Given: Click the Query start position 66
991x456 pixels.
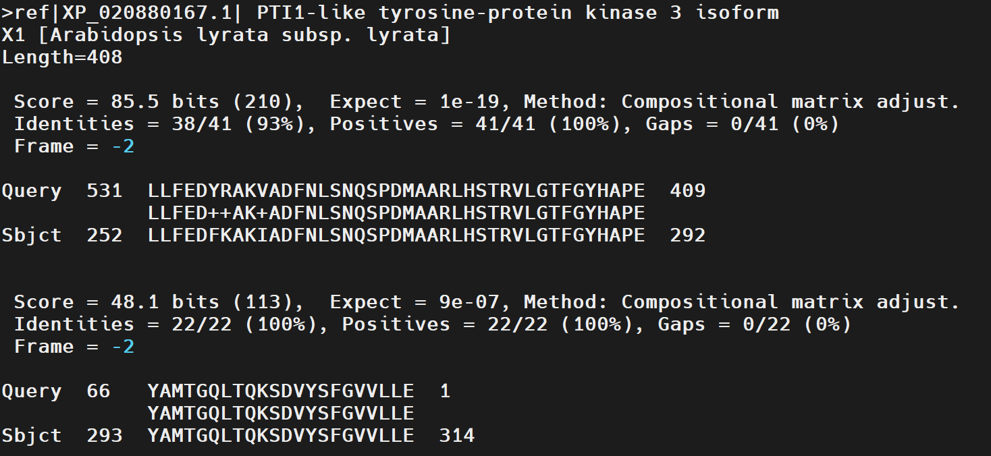Looking at the screenshot, I should point(99,391).
